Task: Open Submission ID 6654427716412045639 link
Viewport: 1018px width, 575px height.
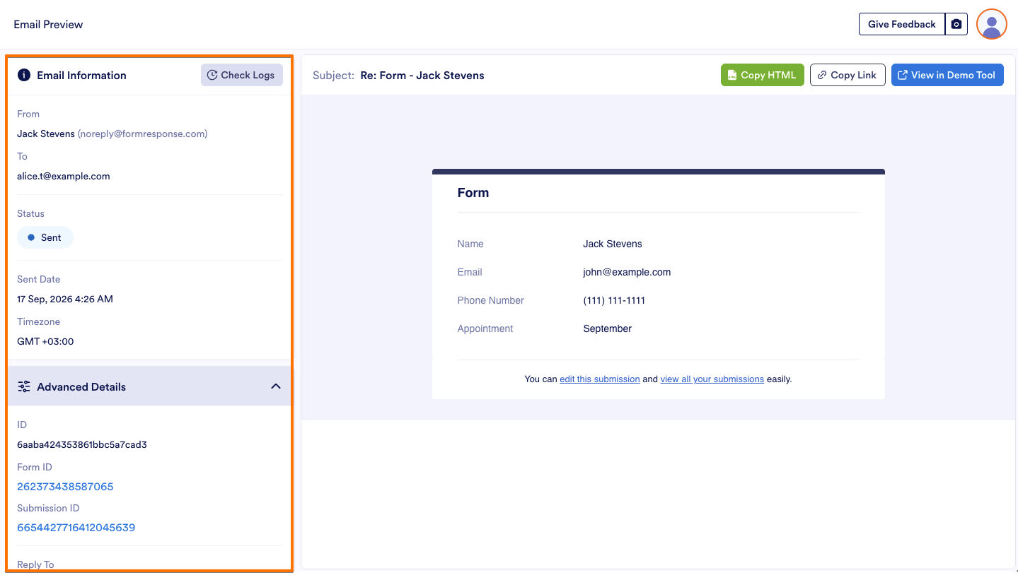Action: click(x=76, y=527)
